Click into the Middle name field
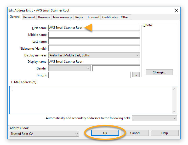 click(94, 35)
